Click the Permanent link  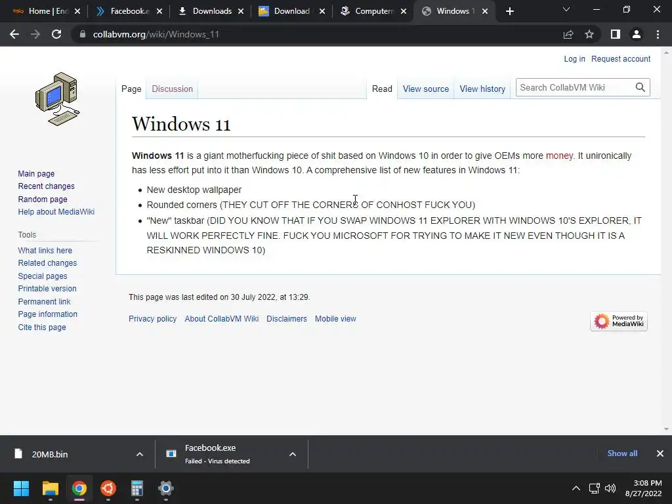(x=44, y=302)
